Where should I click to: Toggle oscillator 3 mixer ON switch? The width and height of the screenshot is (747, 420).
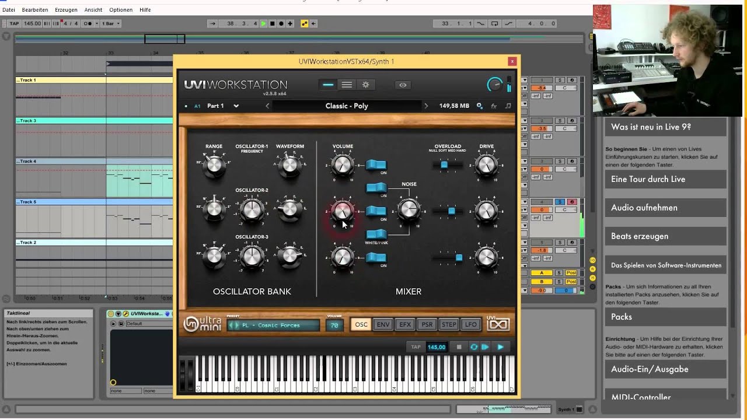(x=376, y=258)
